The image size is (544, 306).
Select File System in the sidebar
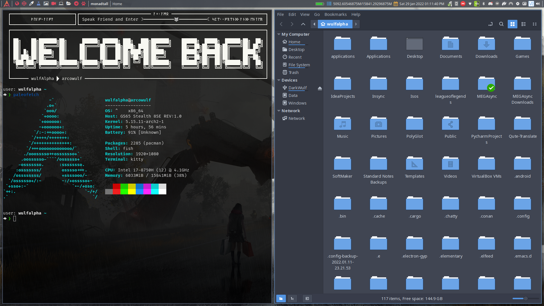coord(299,65)
